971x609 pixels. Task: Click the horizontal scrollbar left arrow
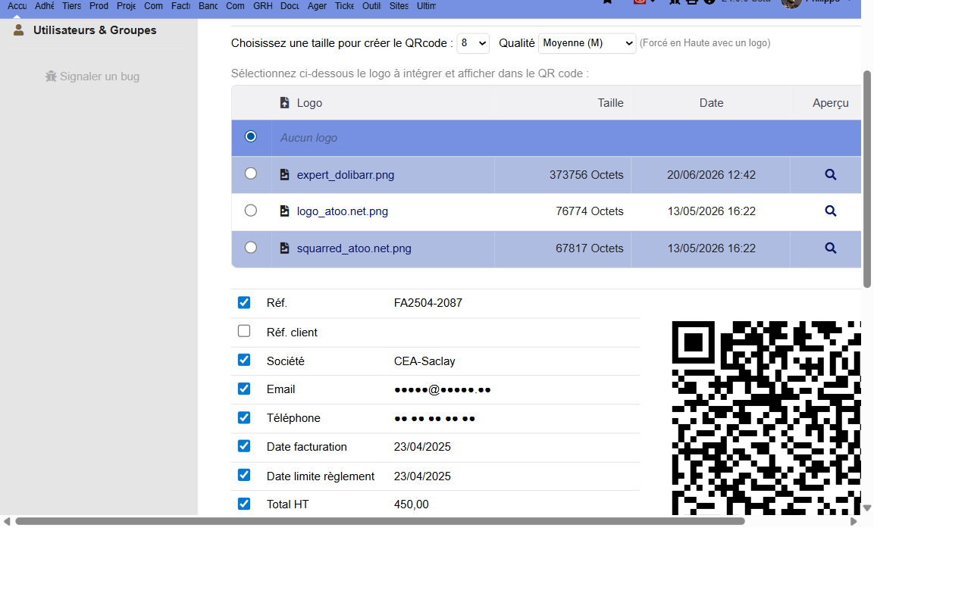[x=7, y=521]
